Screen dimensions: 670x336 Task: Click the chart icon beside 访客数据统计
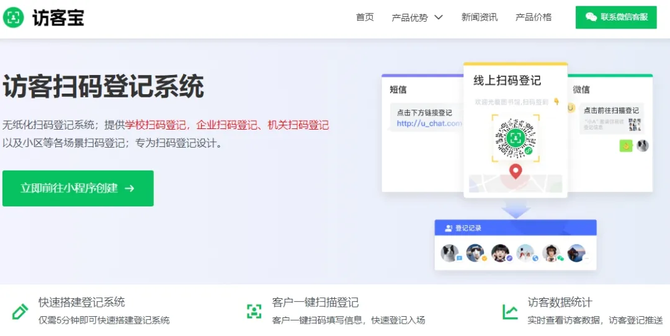pyautogui.click(x=510, y=312)
